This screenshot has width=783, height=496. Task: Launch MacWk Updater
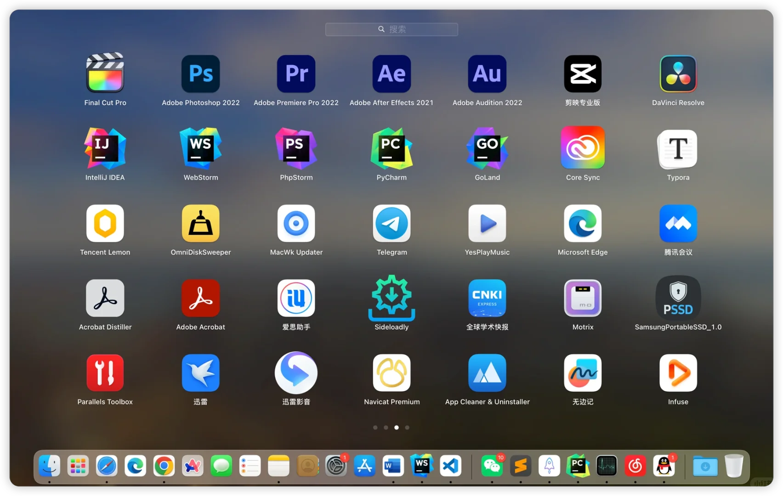click(296, 223)
